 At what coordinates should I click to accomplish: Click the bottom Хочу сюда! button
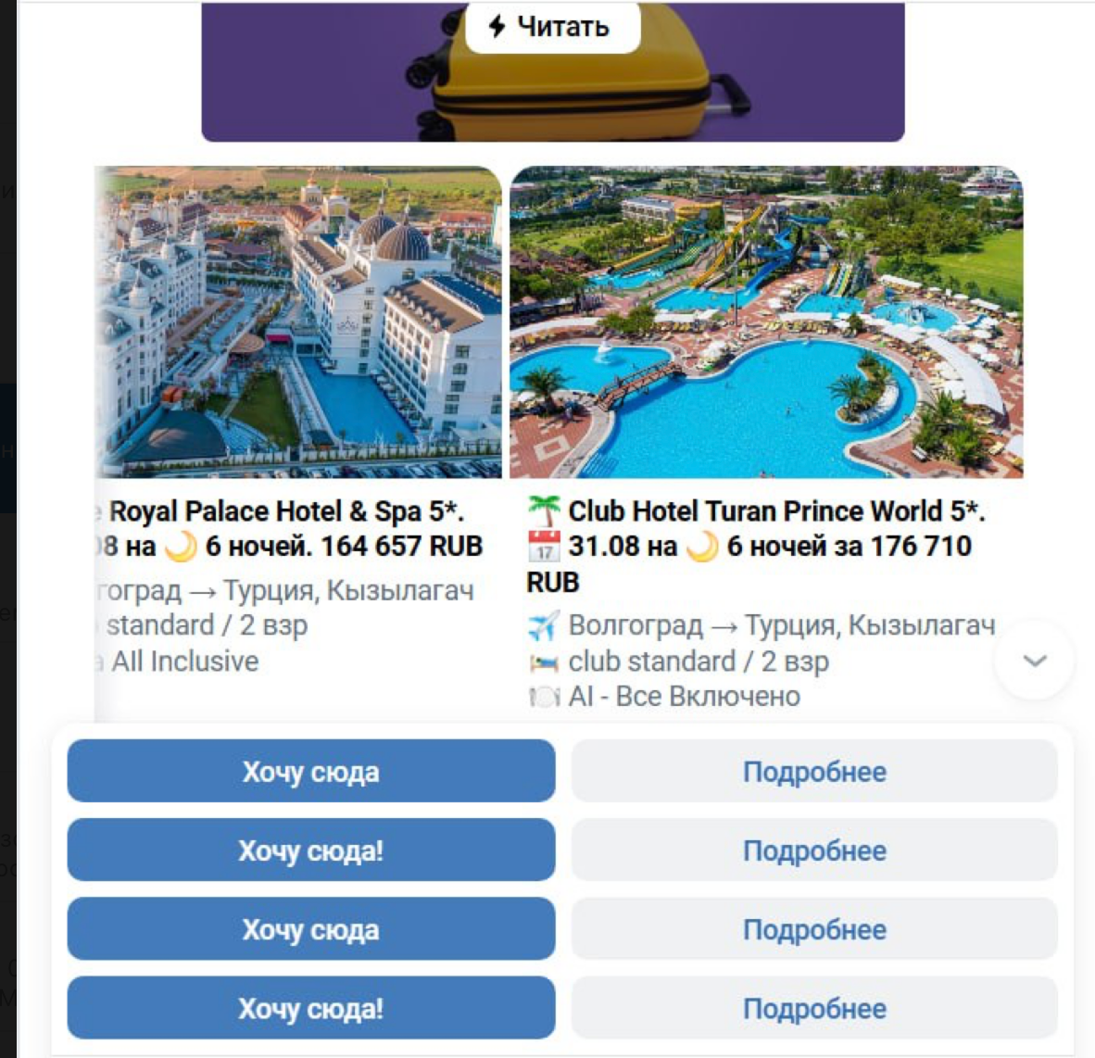(x=311, y=1008)
